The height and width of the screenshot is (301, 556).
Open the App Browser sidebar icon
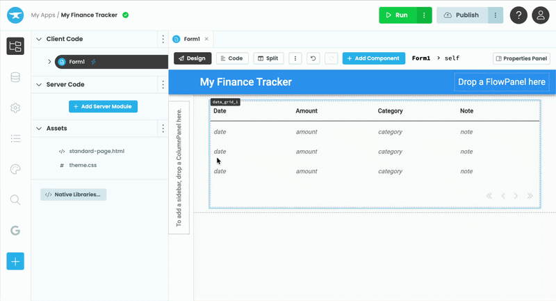click(x=15, y=46)
